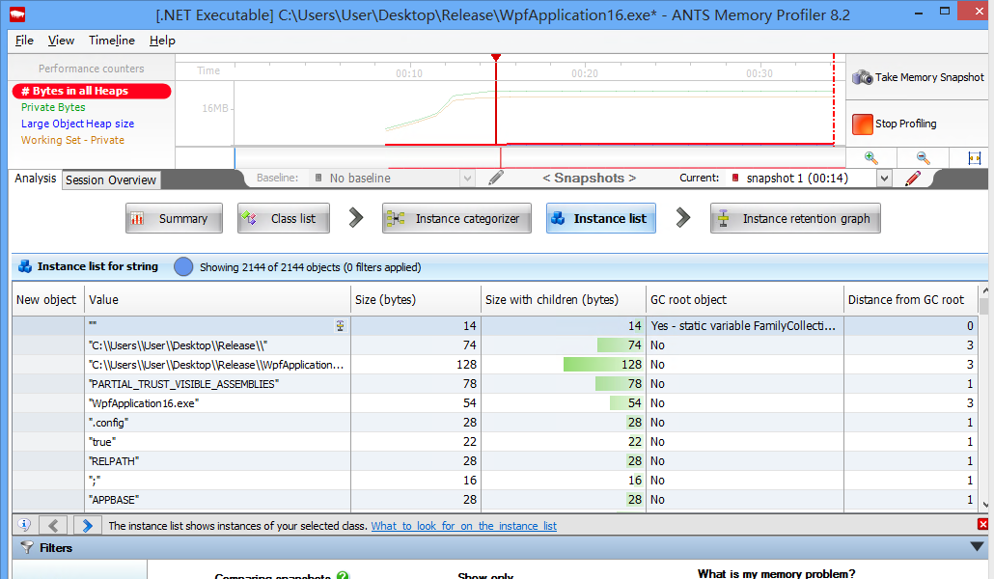Click the timeline overview strip below the graph
The height and width of the screenshot is (579, 994).
(540, 158)
